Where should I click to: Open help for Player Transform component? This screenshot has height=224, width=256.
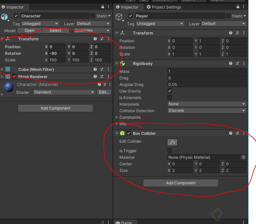(231, 33)
